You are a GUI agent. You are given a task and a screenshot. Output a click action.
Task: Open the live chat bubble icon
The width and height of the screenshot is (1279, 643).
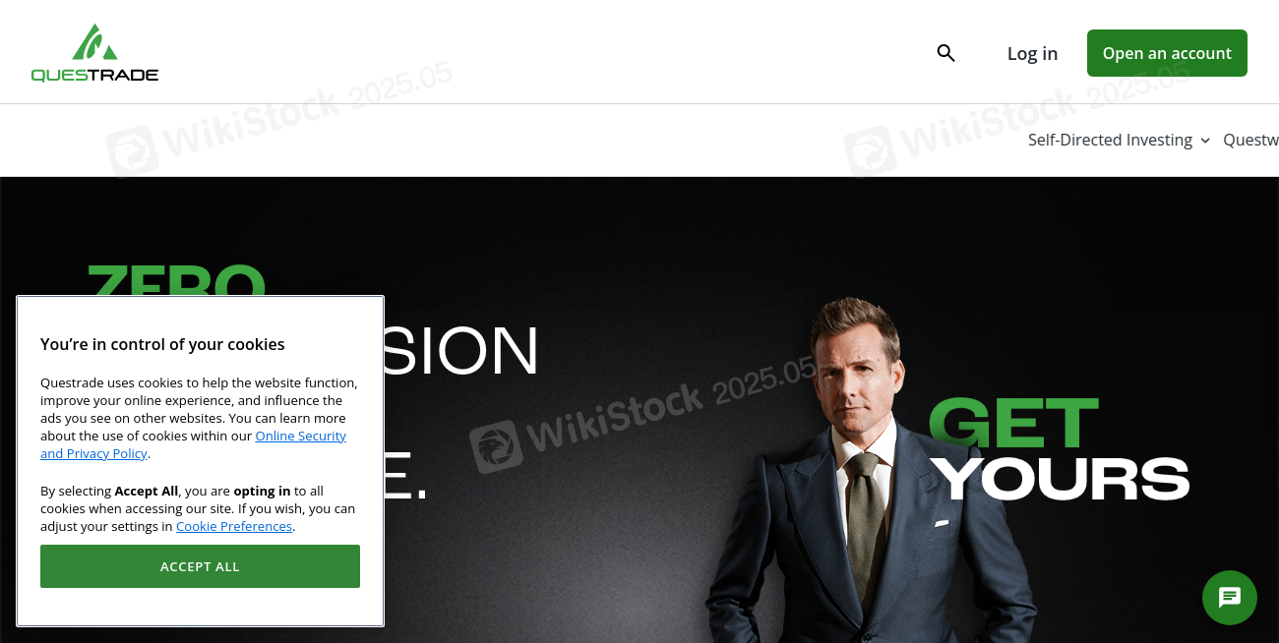pos(1230,598)
